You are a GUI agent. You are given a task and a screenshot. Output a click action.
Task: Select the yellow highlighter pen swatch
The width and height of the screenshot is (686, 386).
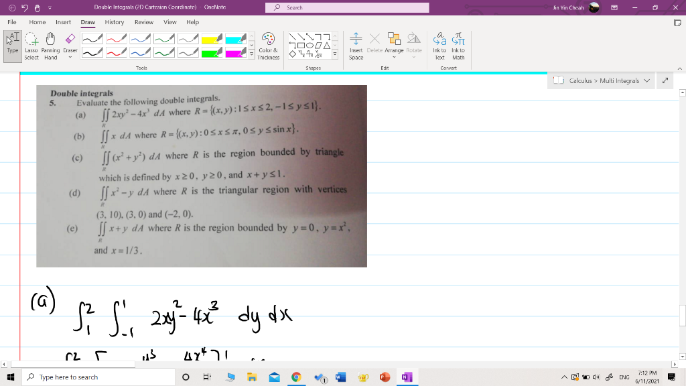(212, 38)
